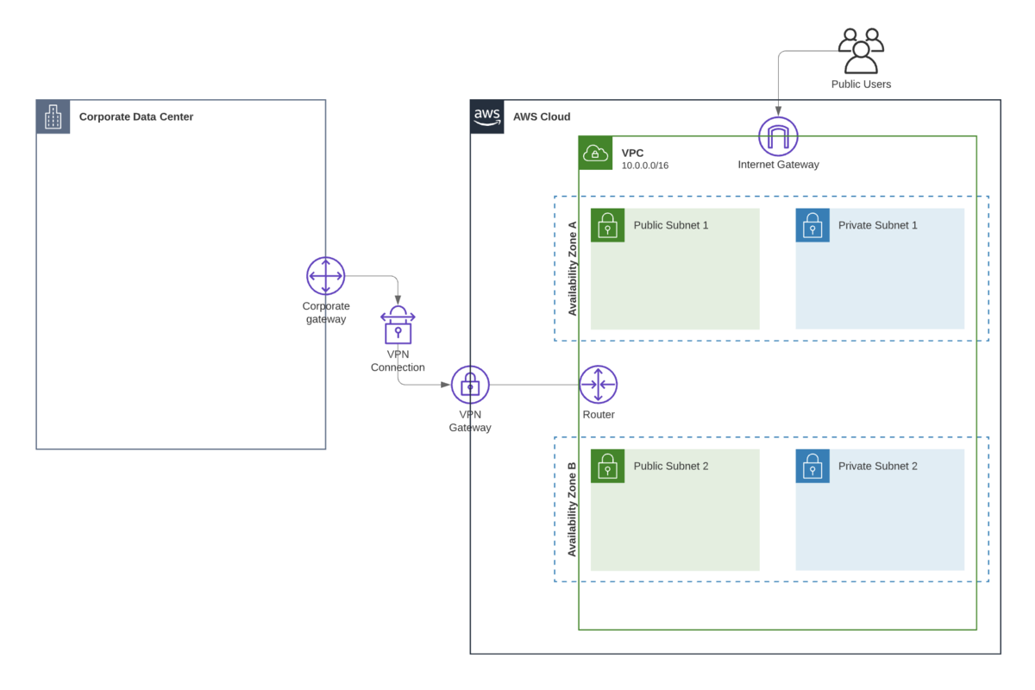Click the "Router" label

pos(599,415)
